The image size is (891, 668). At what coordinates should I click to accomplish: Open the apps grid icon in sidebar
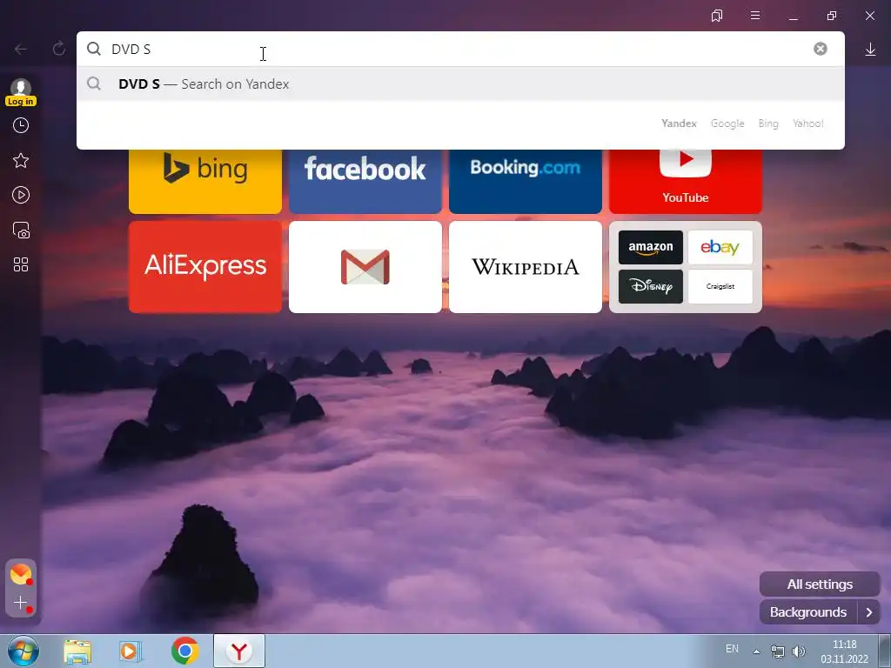pos(21,264)
